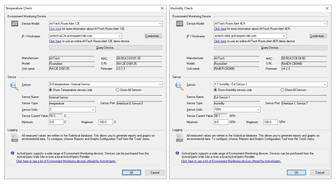Viewport: 336px width, 184px height.
Task: Click the magnifier sensor icon in Humidity Check
Action: pyautogui.click(x=179, y=86)
